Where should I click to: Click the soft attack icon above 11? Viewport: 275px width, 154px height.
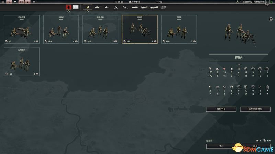(246, 69)
